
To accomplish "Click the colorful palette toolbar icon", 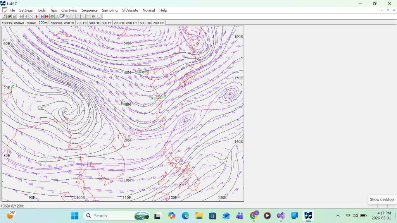I will tap(93, 16).
